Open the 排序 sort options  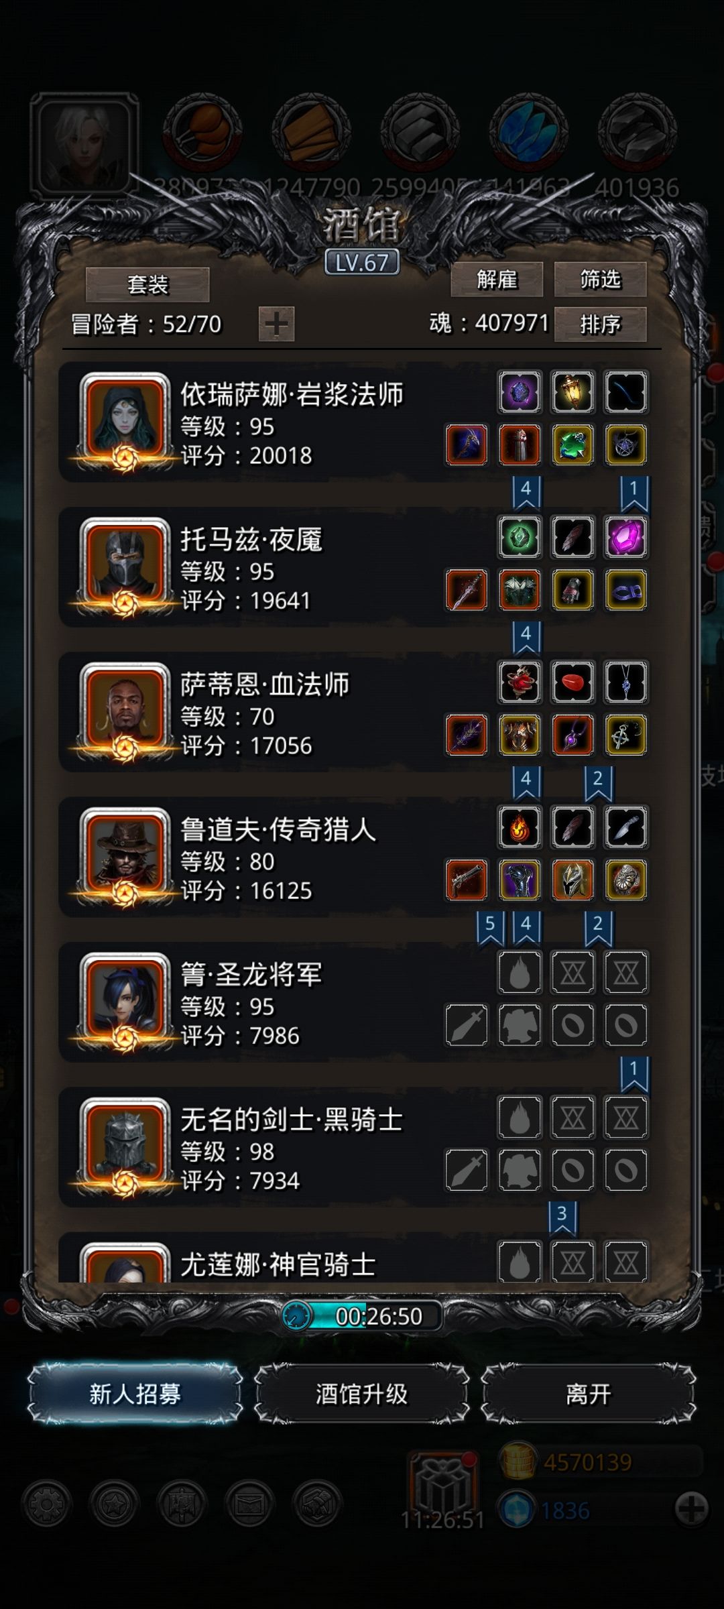(x=600, y=324)
